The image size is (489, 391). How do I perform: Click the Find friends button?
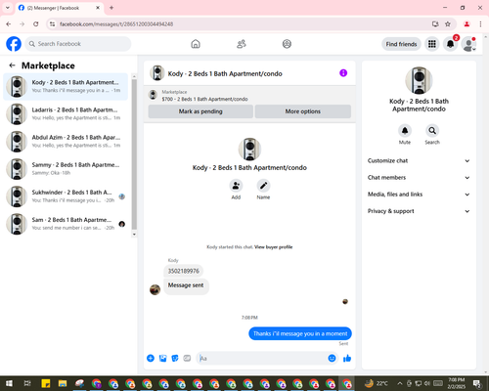tap(401, 44)
